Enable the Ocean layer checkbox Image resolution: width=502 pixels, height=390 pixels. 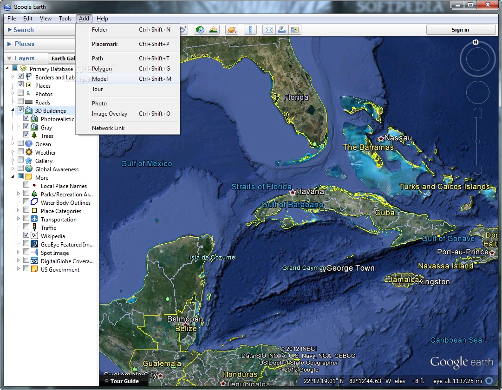(x=20, y=143)
